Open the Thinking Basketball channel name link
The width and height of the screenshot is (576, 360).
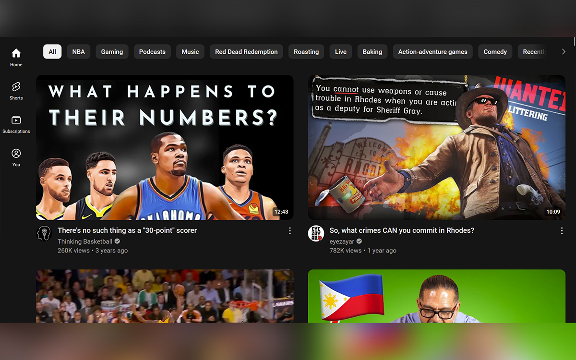click(x=85, y=241)
